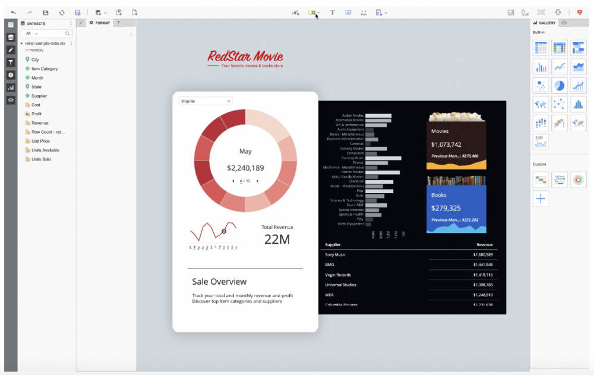Click the Insert Image toolbar icon
Image resolution: width=594 pixels, height=375 pixels.
coord(348,12)
